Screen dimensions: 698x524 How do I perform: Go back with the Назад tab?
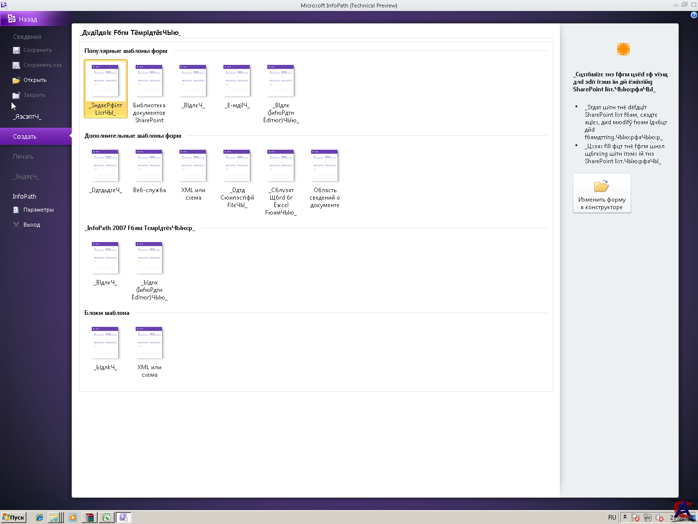[23, 19]
